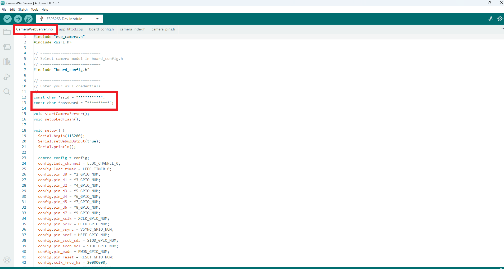The width and height of the screenshot is (504, 269).
Task: Start Debugging with the debug play icon
Action: pos(28,19)
